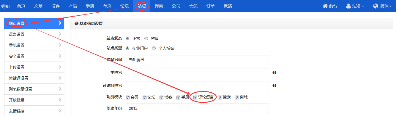Image resolution: width=396 pixels, height=116 pixels.
Task: Toggle the 商城 module checkbox
Action: [237, 97]
